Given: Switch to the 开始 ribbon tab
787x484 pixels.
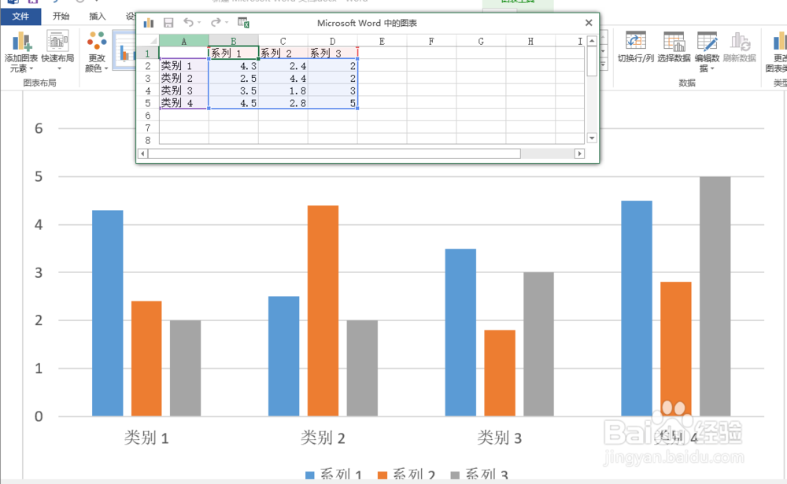Looking at the screenshot, I should [x=61, y=16].
